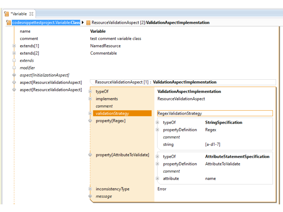Viewport: 283px width, 212px height.
Task: Click the ResourceValidationAspect [2] breadcrumb icon
Action: pyautogui.click(x=88, y=23)
